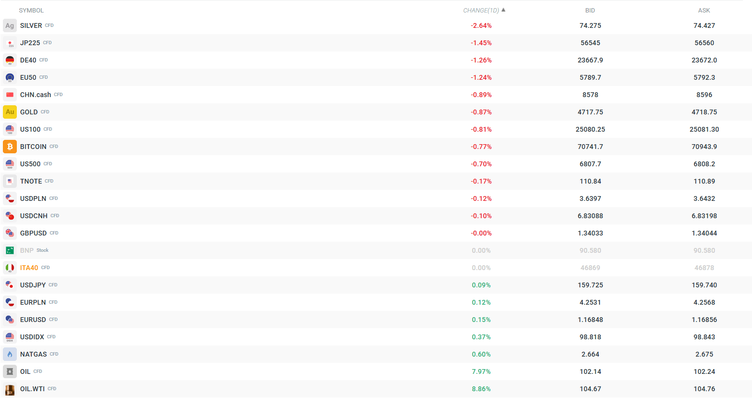Open the highlighted ITA40 symbol link
Screen dimensions: 752x408
(x=29, y=268)
